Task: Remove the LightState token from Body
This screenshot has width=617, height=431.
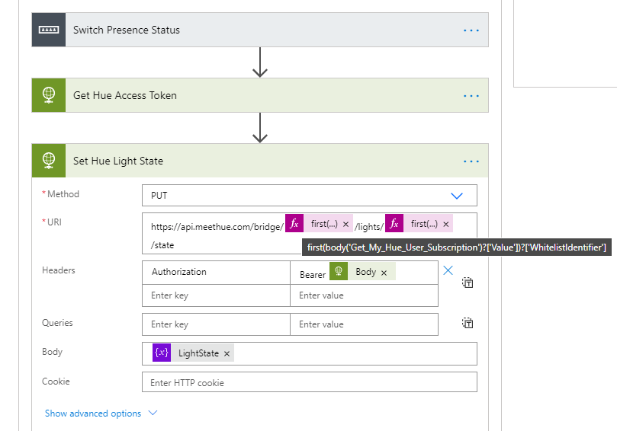Action: tap(227, 353)
